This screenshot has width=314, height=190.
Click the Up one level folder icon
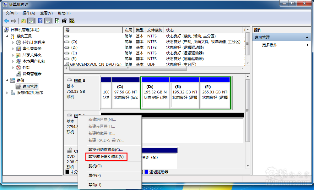click(x=23, y=21)
